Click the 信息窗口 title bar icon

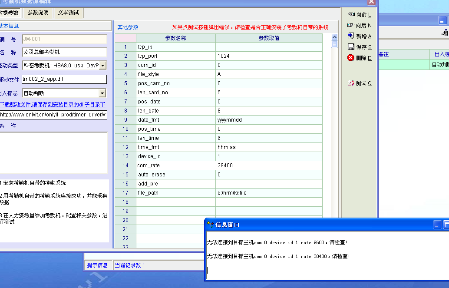tap(210, 225)
